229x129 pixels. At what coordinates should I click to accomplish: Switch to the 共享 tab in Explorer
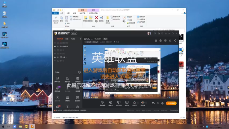[68, 13]
